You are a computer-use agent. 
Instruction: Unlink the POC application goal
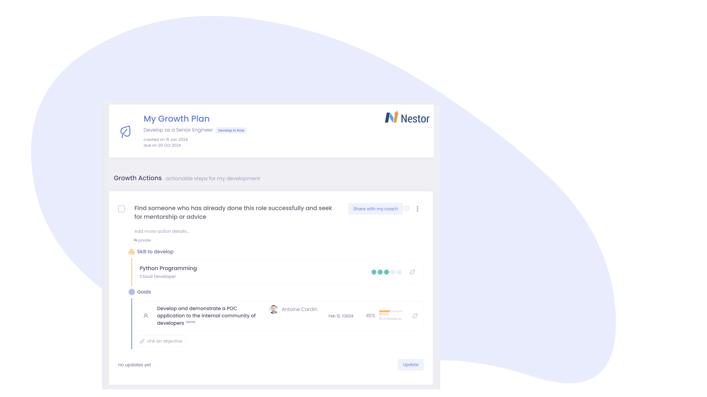coord(415,315)
